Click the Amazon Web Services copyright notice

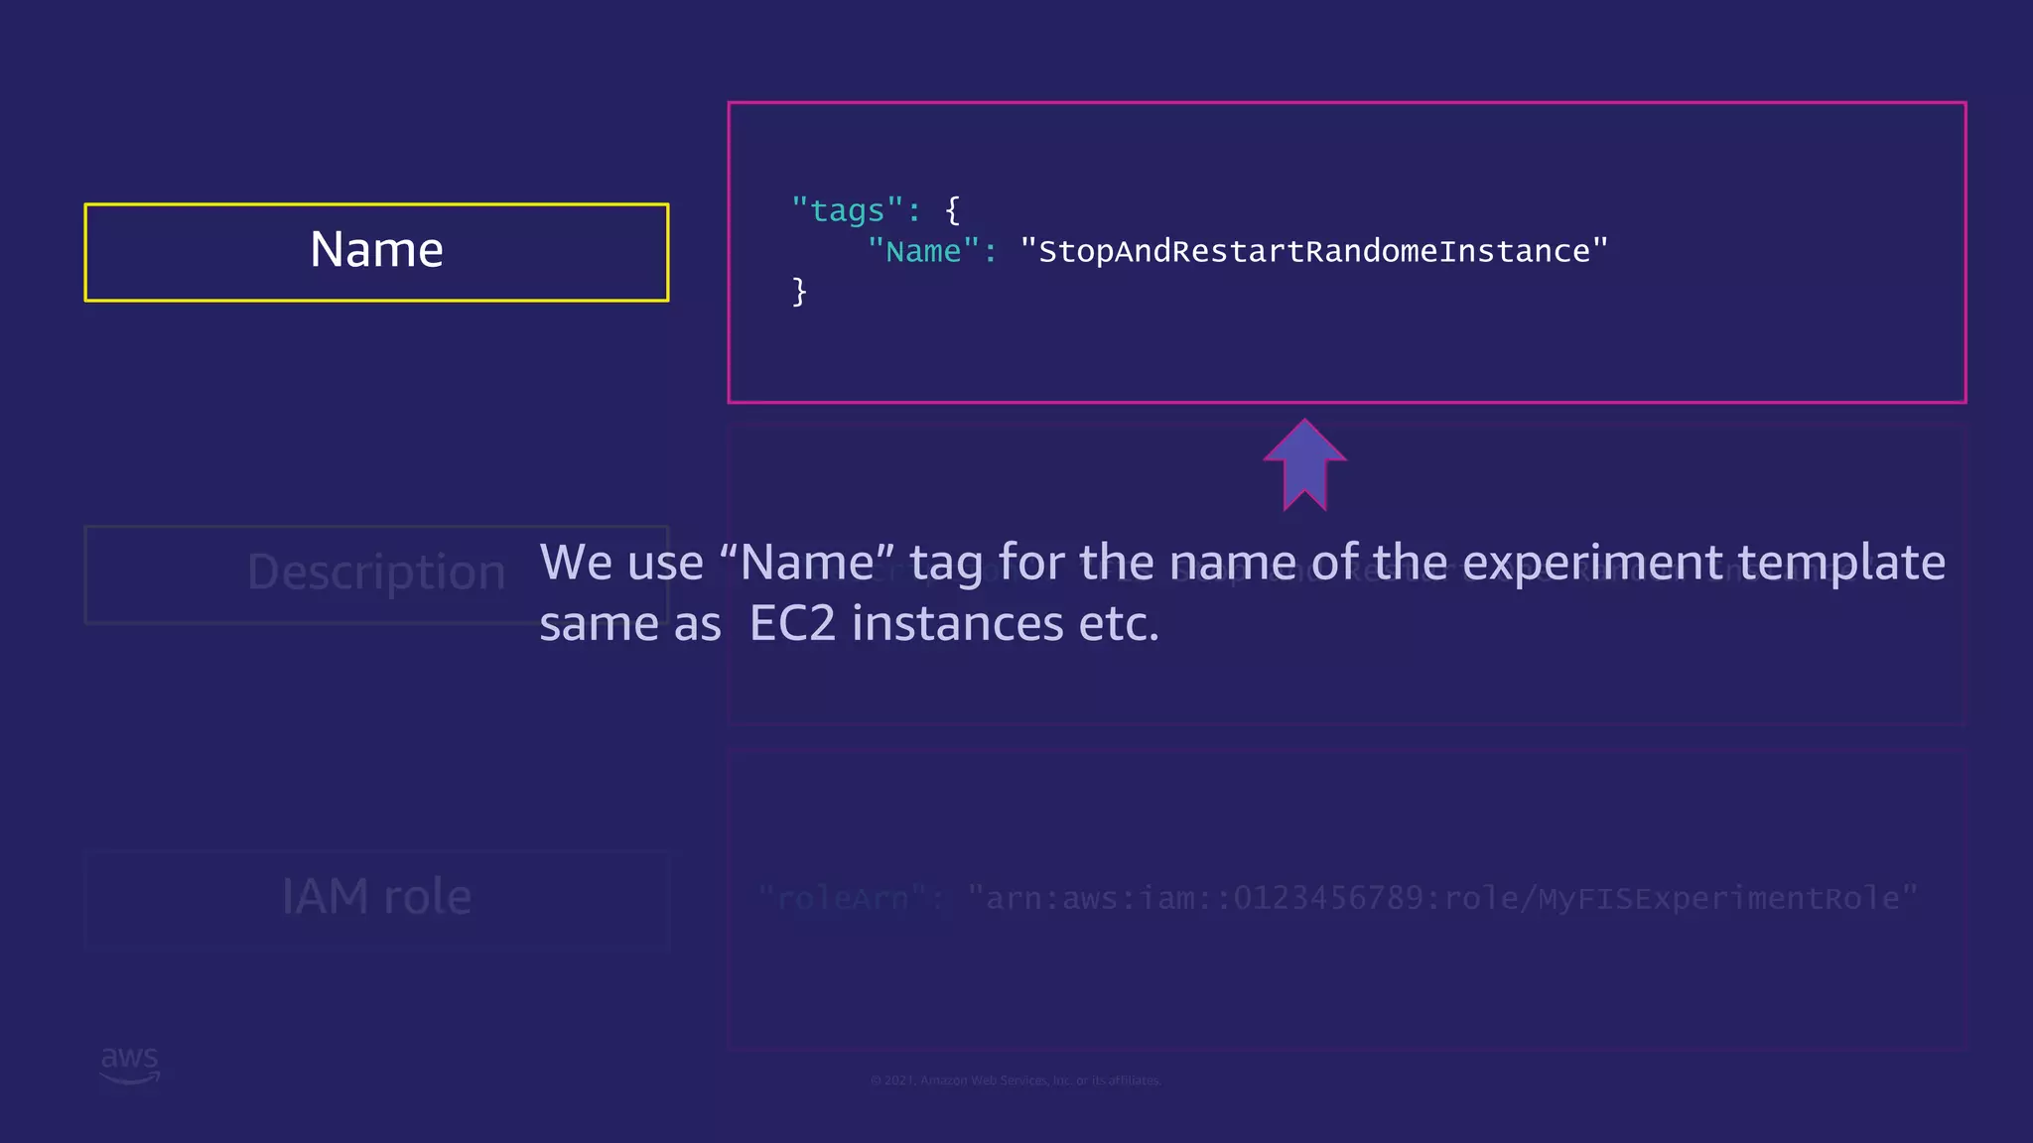[1016, 1080]
